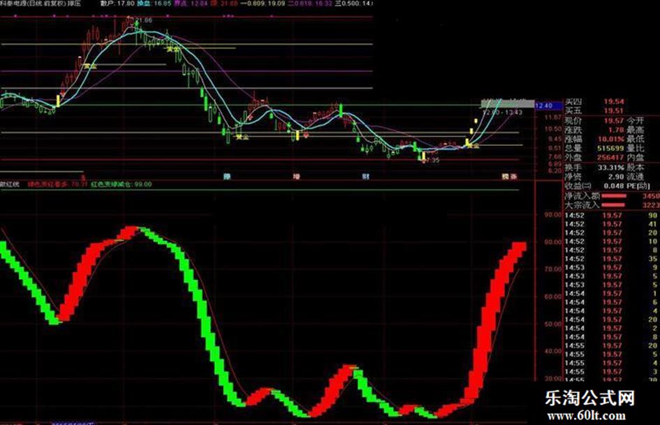Viewport: 660px width, 425px height.
Task: Click the 7.35 low price label on chart
Action: (x=432, y=161)
